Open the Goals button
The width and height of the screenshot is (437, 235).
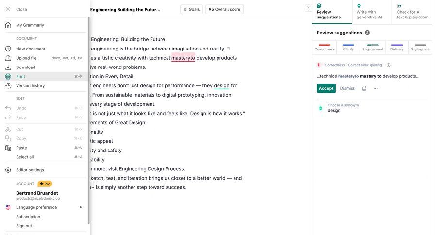(x=191, y=9)
